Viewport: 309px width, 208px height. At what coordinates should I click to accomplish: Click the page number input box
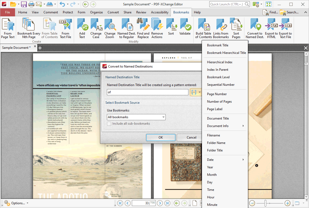tap(144, 203)
